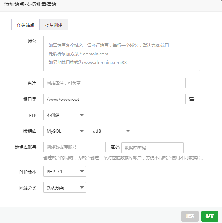
Task: Click the 备注 label
Action: (32, 83)
